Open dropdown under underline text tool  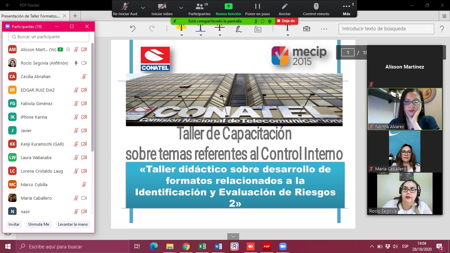click(200, 35)
